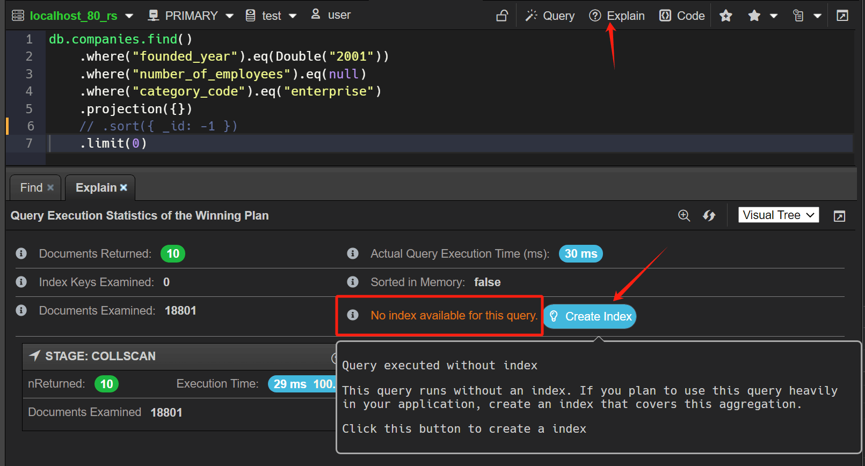
Task: Open the test database dropdown arrow
Action: pos(293,16)
